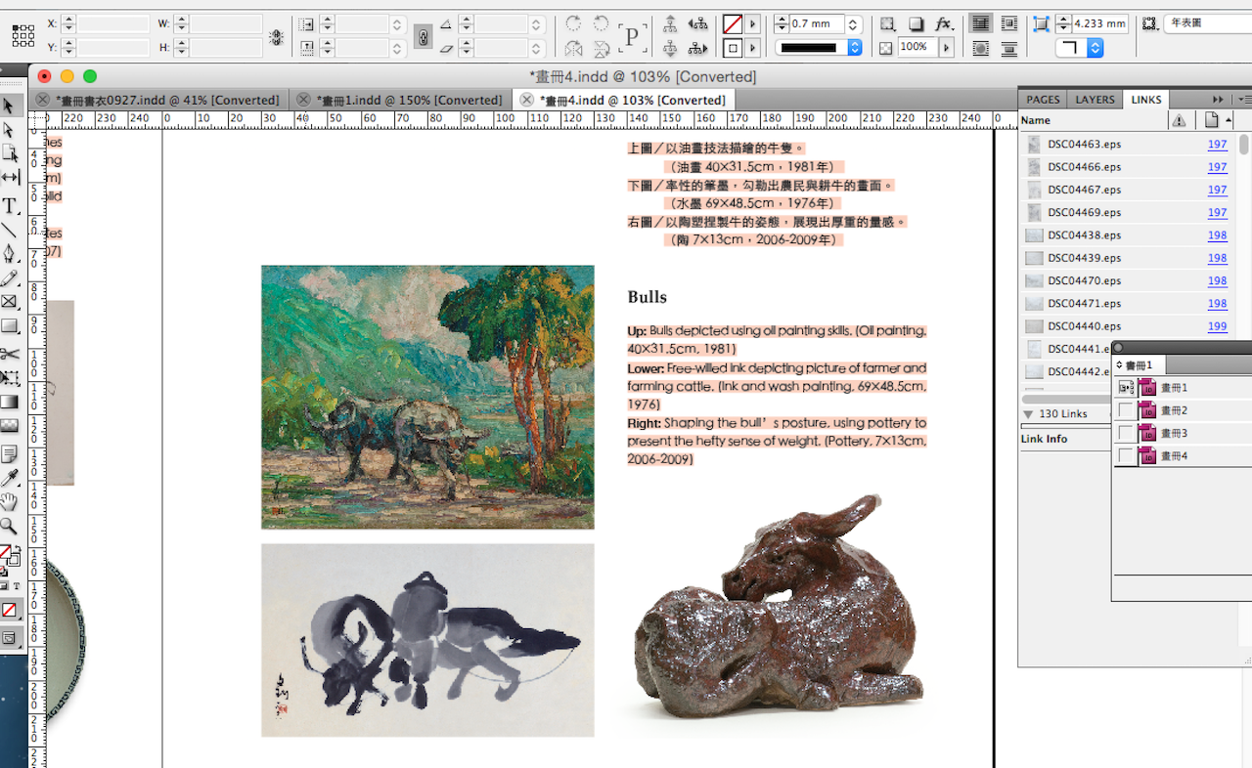This screenshot has width=1252, height=768.
Task: Select the Zoom magnifier tool
Action: [9, 527]
